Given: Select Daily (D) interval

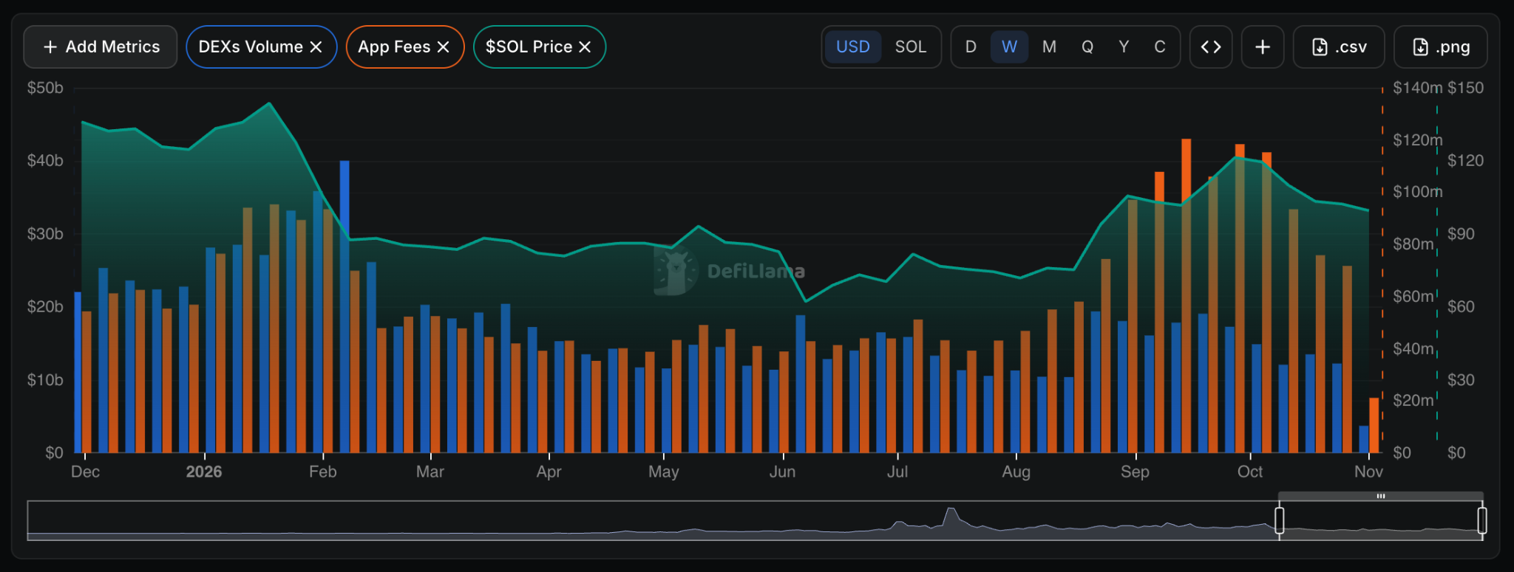Looking at the screenshot, I should (971, 47).
